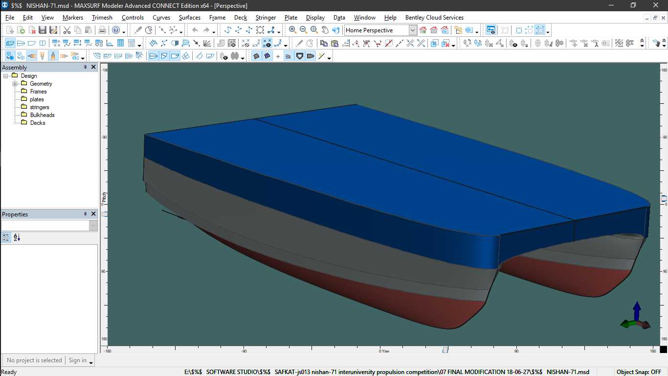Click the Sign in button
This screenshot has height=376, width=668.
pyautogui.click(x=77, y=360)
